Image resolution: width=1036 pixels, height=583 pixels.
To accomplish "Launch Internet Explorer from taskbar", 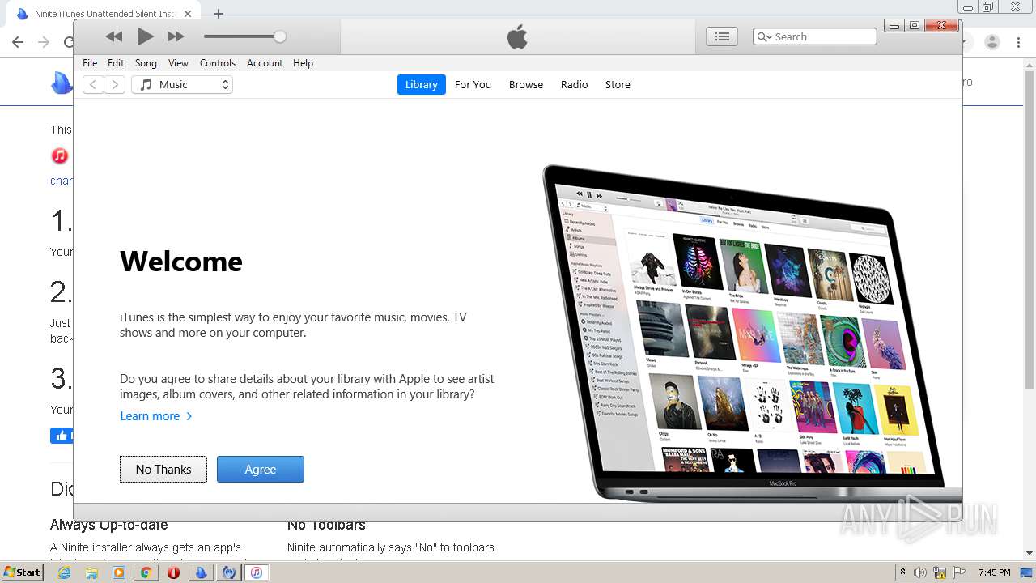I will point(65,572).
